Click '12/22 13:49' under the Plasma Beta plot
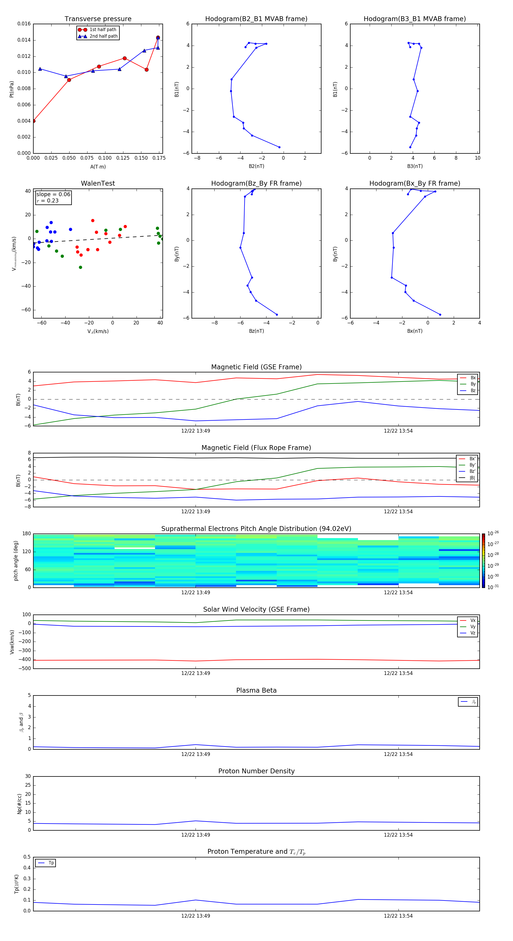Image resolution: width=513 pixels, height=941 pixels. pos(196,754)
